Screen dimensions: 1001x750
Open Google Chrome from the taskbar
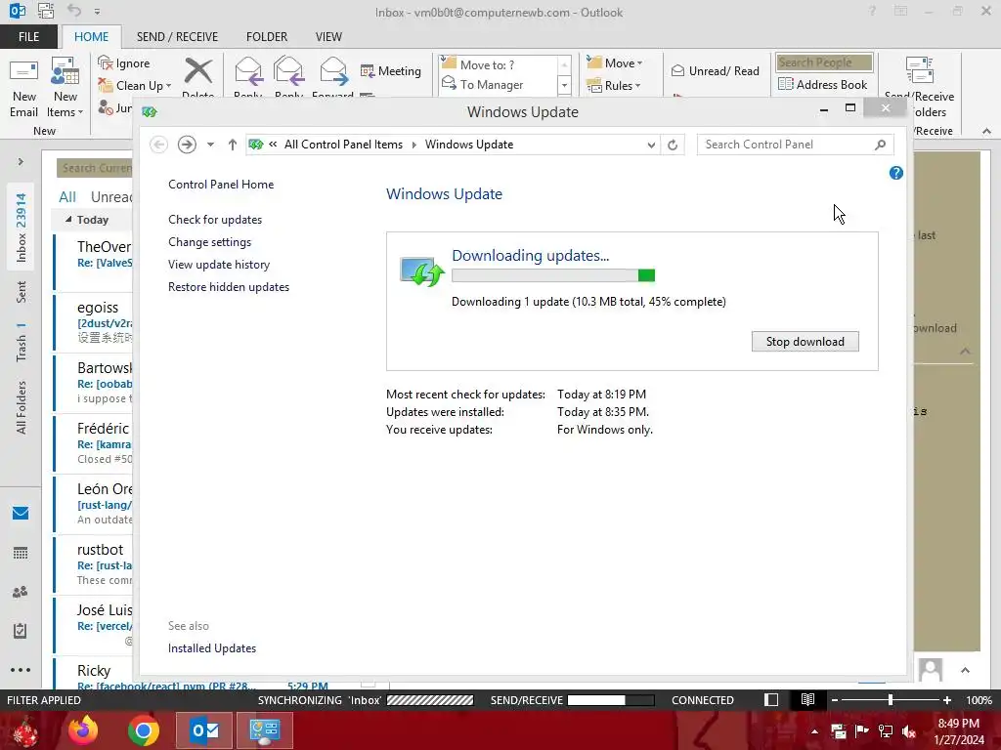pos(143,730)
